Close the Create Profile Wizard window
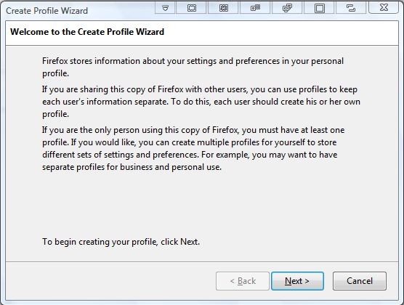 point(384,7)
